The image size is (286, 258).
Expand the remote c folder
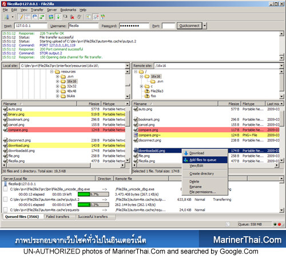point(141,86)
